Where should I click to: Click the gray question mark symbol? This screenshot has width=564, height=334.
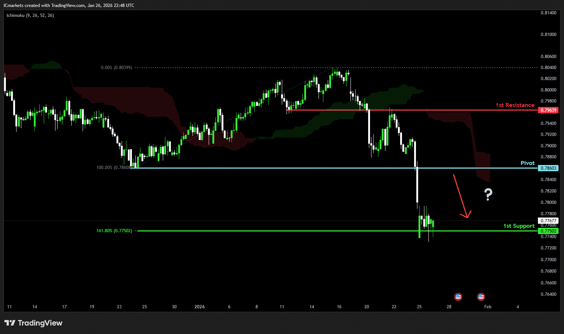click(x=488, y=194)
